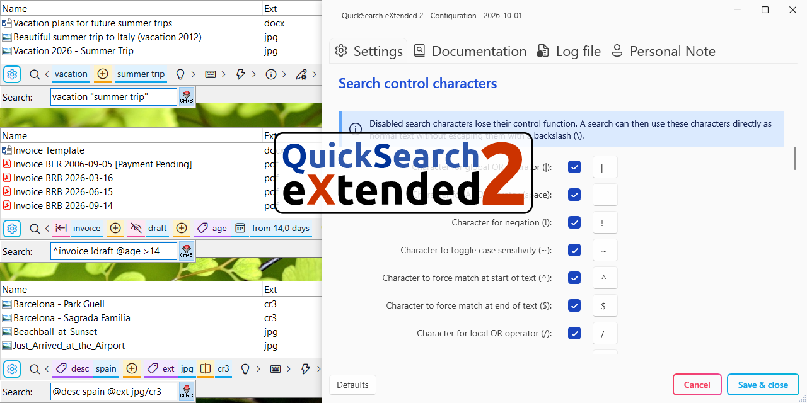Click the Cancel button
This screenshot has width=807, height=403.
[x=697, y=385]
